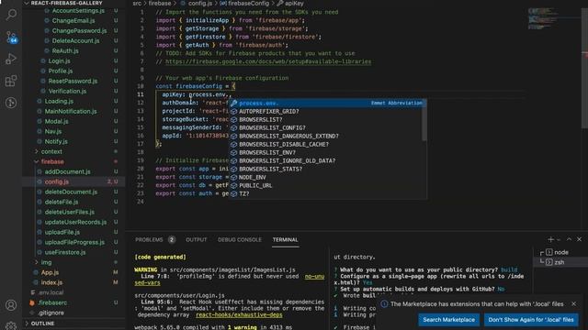Open Login.js file

[59, 61]
